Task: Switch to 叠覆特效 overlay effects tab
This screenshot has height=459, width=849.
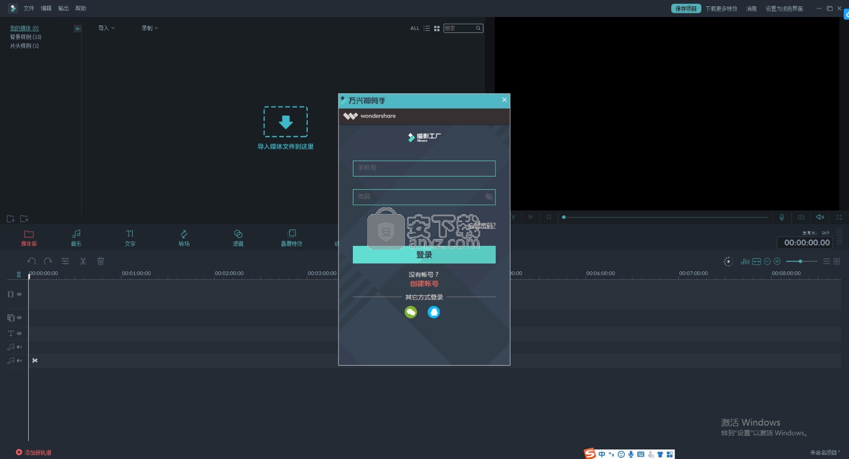Action: tap(291, 238)
